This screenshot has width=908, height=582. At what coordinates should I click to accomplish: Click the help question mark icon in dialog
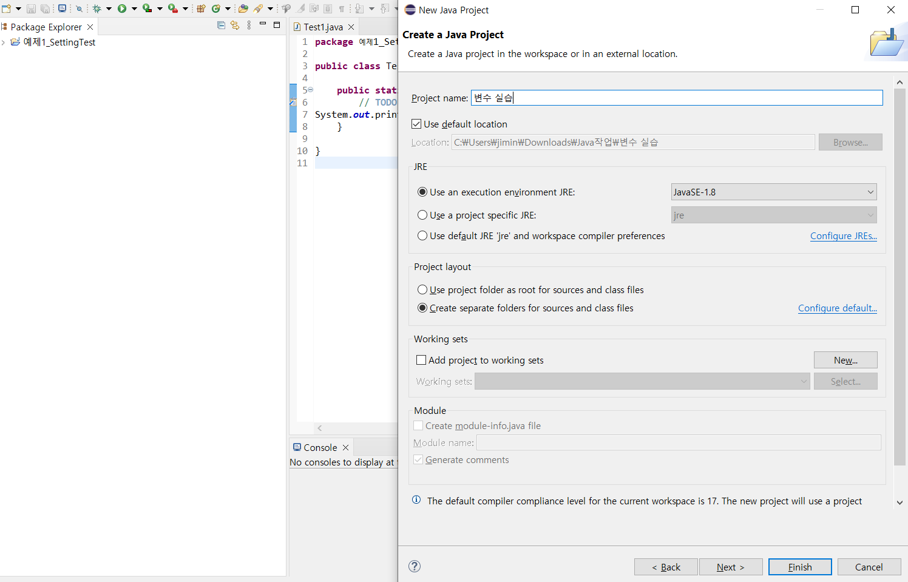pyautogui.click(x=415, y=566)
